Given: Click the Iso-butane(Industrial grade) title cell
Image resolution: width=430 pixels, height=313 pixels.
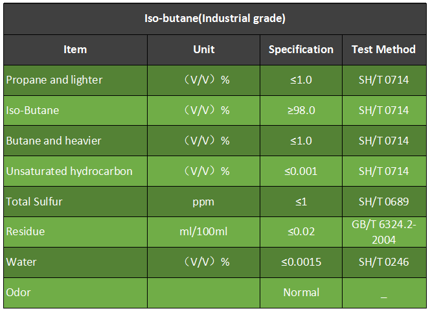Looking at the screenshot, I should [x=215, y=19].
